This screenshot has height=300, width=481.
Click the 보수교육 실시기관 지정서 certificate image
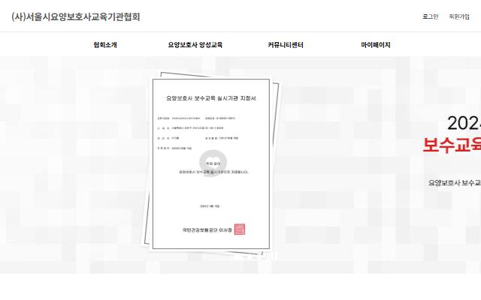click(211, 163)
